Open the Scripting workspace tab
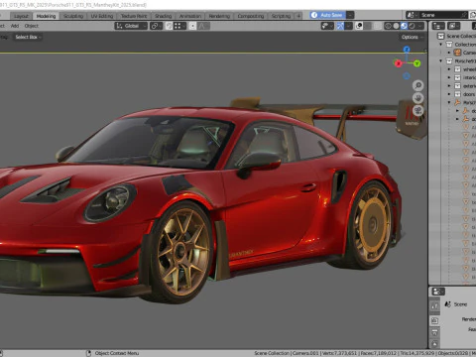Viewport: 476px width, 357px height. pyautogui.click(x=281, y=16)
